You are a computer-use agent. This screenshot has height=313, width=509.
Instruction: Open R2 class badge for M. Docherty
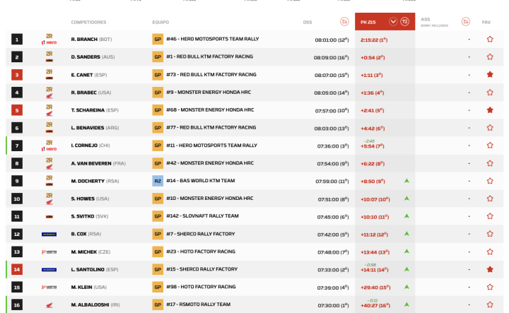158,181
